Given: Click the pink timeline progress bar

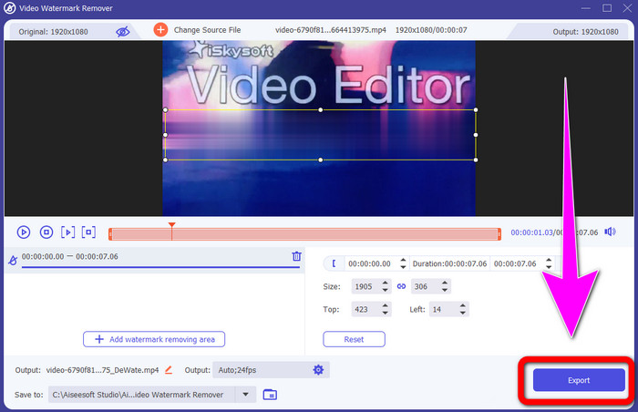Looking at the screenshot, I should (304, 234).
